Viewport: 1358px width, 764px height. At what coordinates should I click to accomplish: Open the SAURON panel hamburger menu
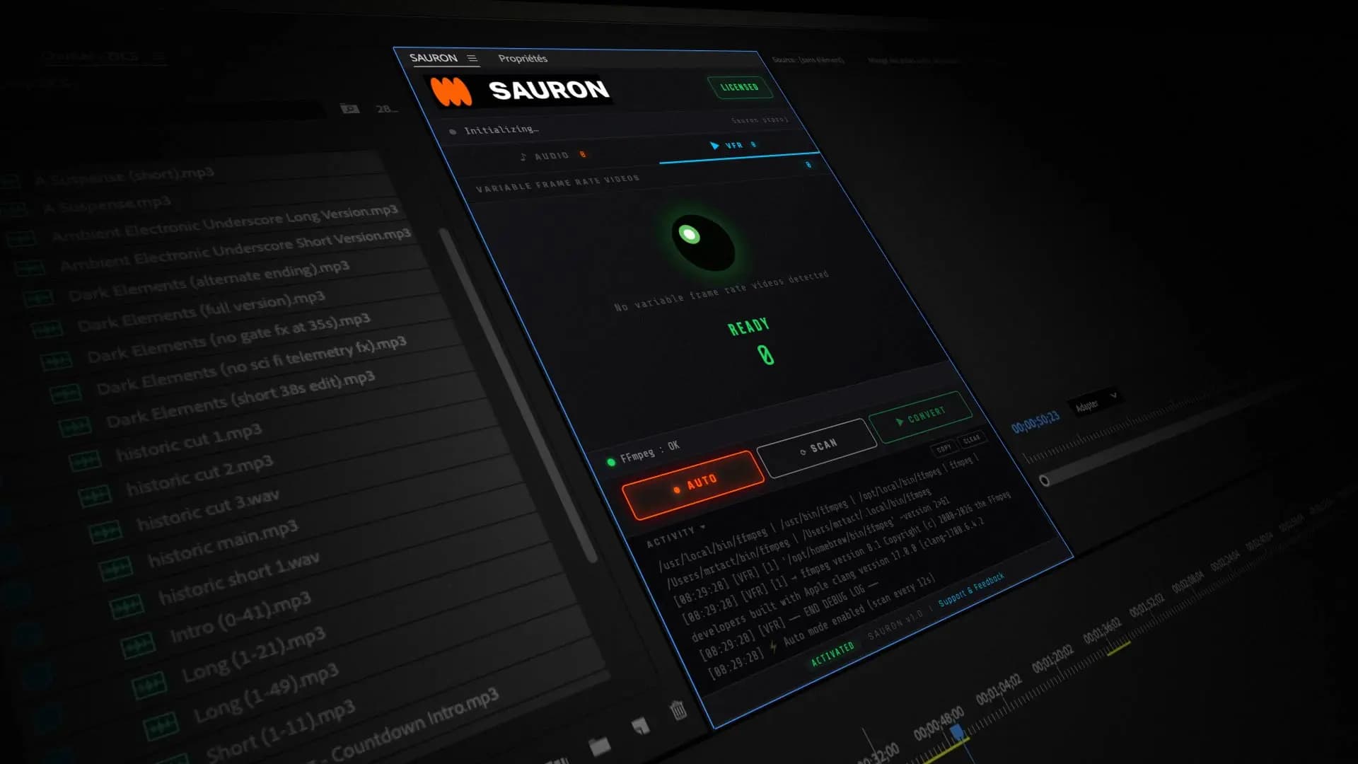coord(472,59)
